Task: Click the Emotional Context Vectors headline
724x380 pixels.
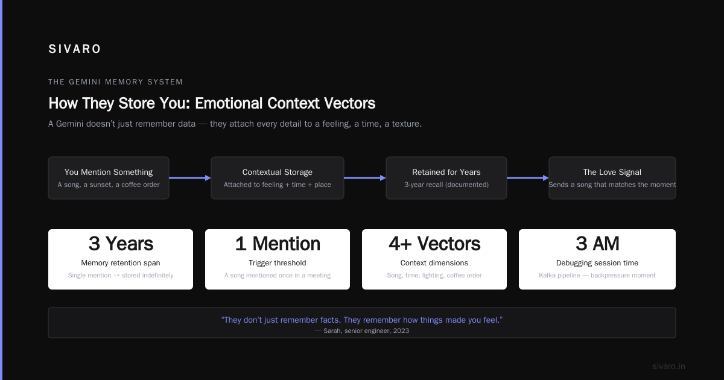Action: pos(212,103)
